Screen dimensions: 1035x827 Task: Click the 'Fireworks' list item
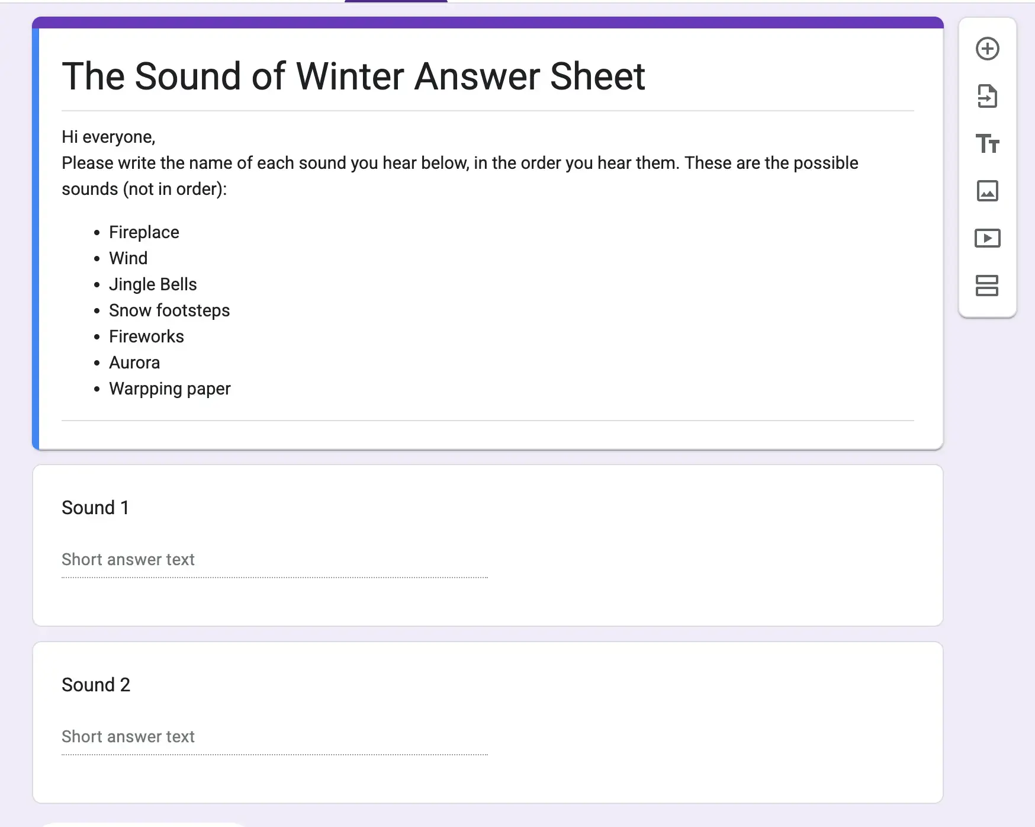[x=146, y=336]
